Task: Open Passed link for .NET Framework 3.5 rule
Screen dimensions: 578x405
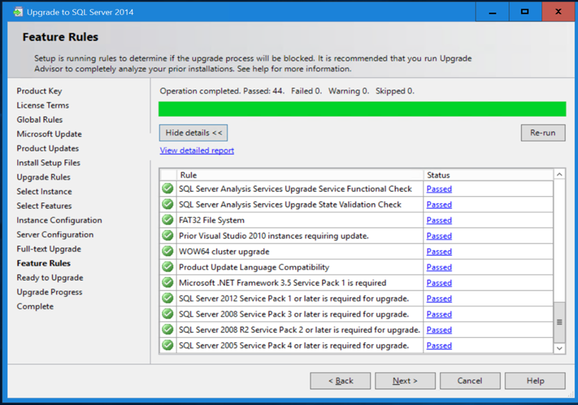Action: (x=439, y=283)
